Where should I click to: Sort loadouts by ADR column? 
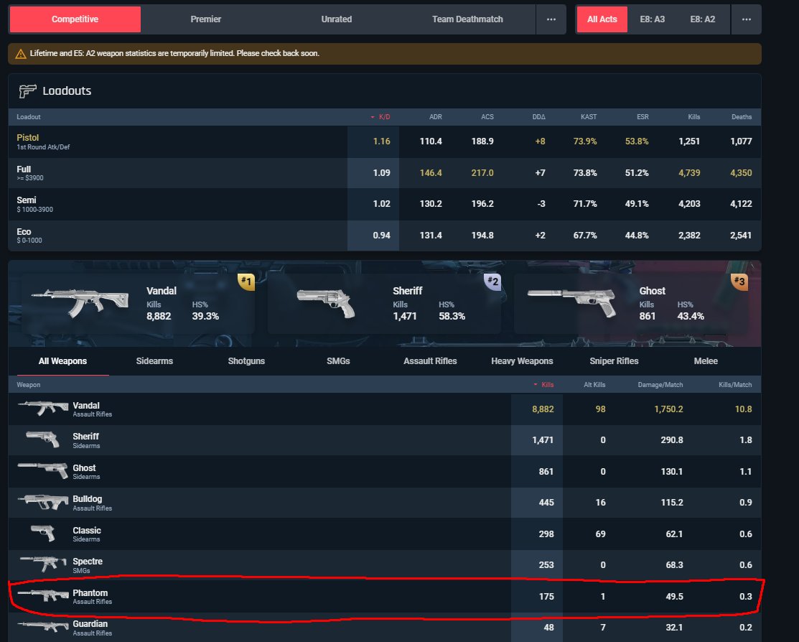tap(435, 117)
